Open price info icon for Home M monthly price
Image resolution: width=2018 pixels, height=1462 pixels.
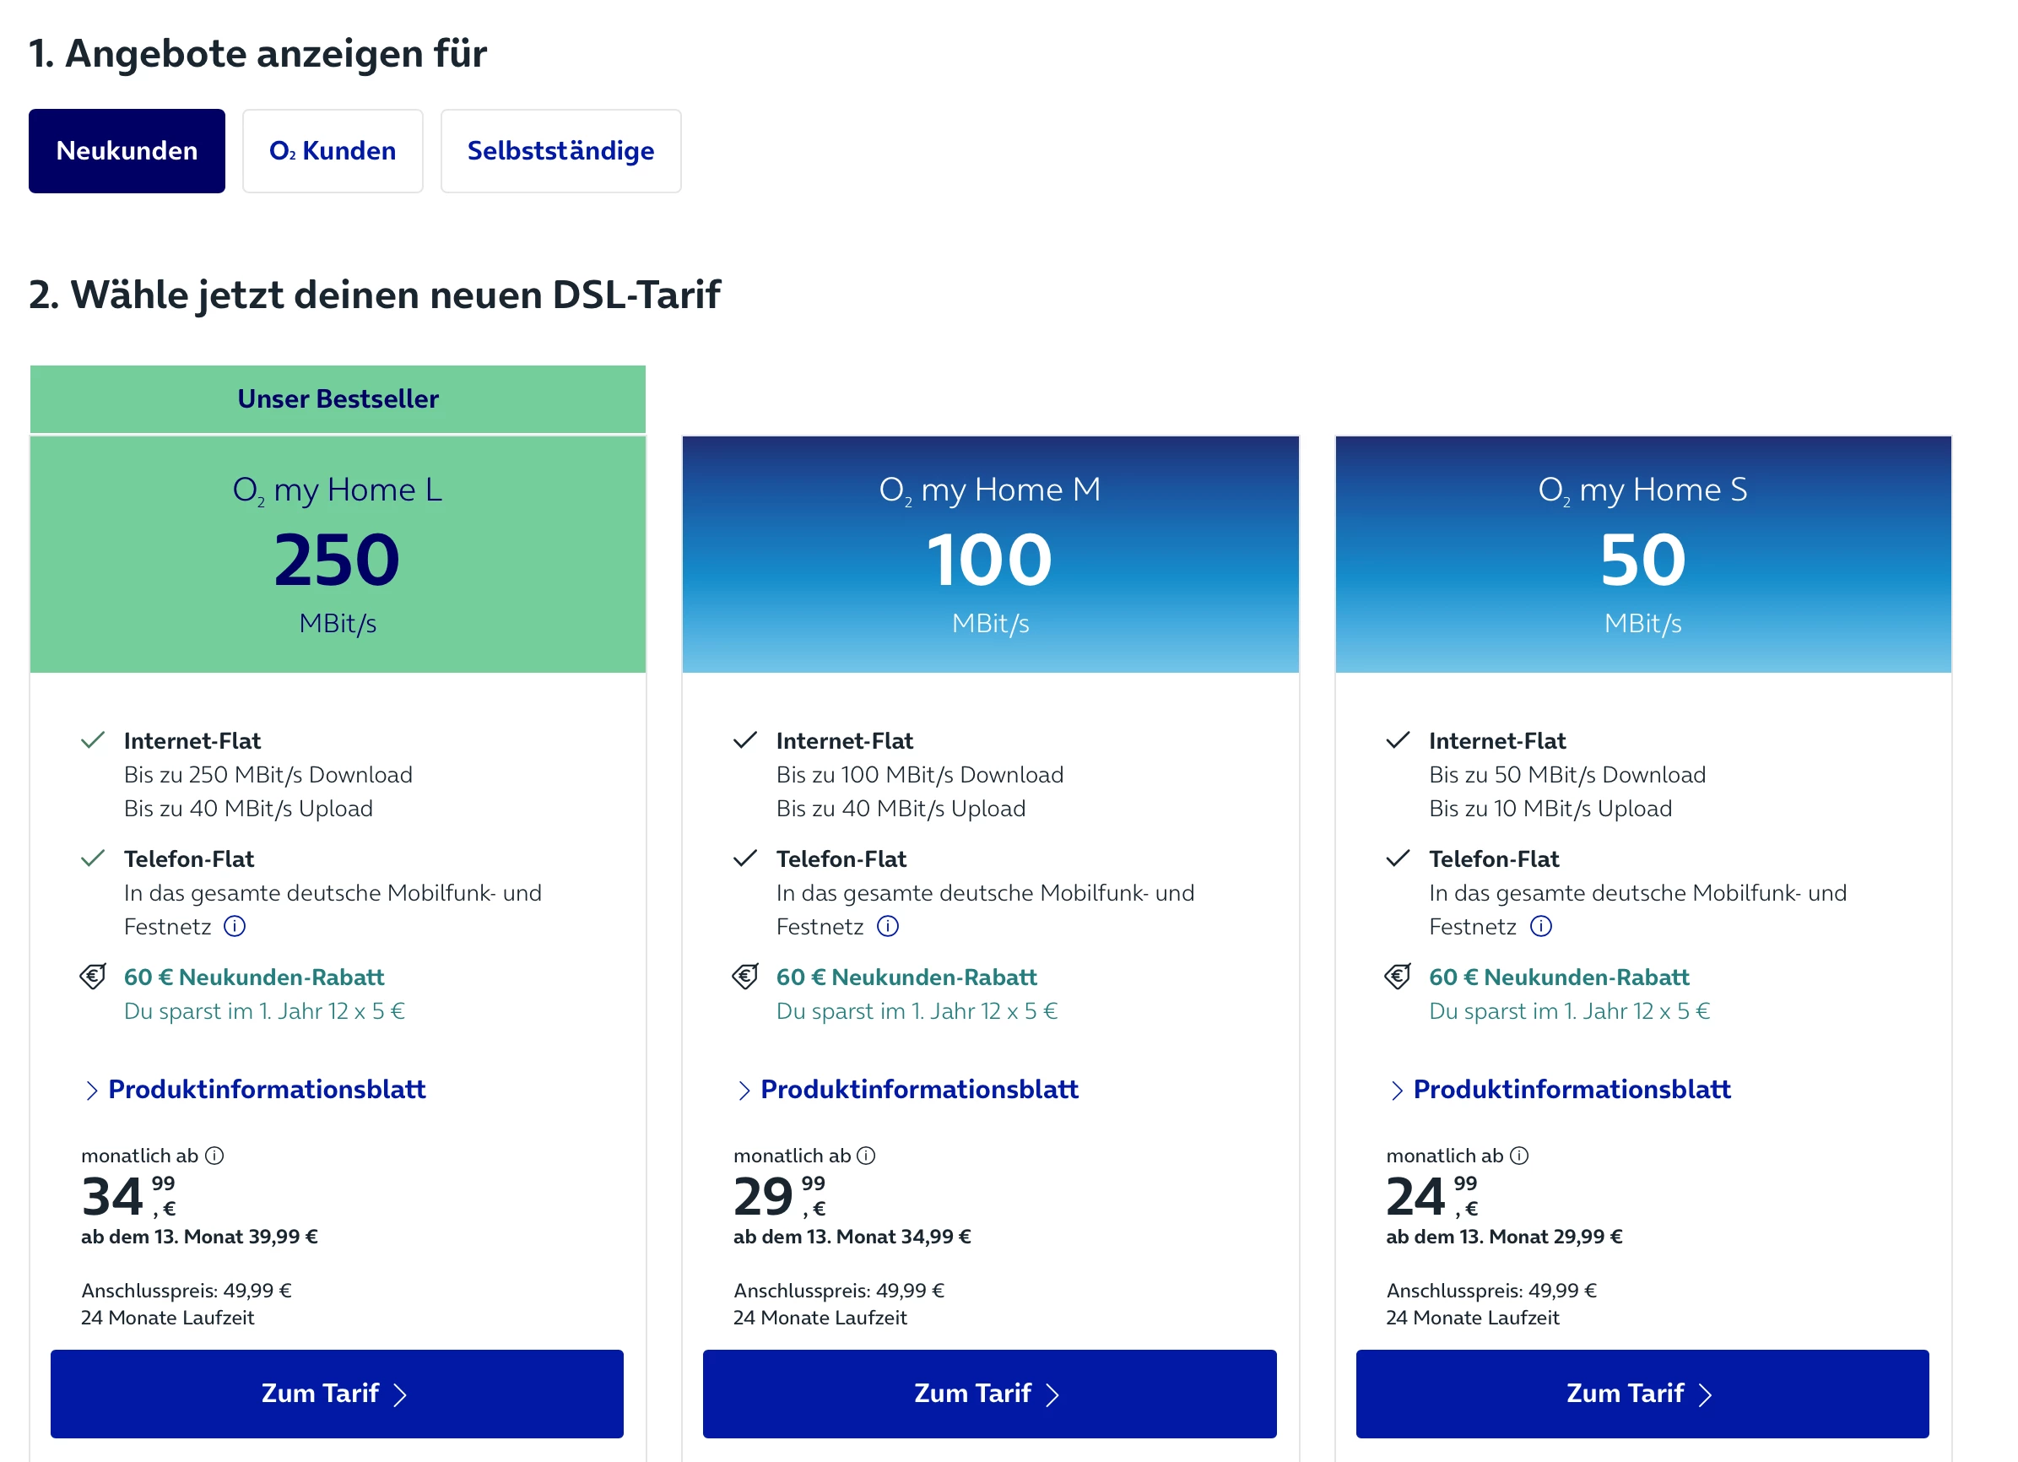pyautogui.click(x=866, y=1155)
